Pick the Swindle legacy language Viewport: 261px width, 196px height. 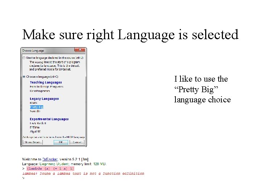(x=35, y=111)
